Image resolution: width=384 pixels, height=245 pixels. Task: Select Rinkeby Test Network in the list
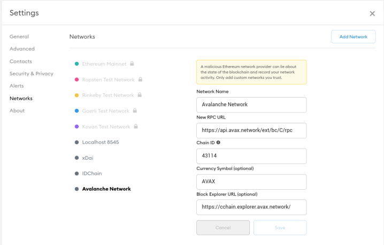(x=108, y=95)
